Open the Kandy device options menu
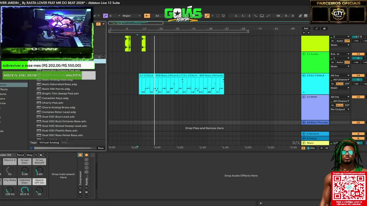This screenshot has width=367, height=206. click(87, 196)
